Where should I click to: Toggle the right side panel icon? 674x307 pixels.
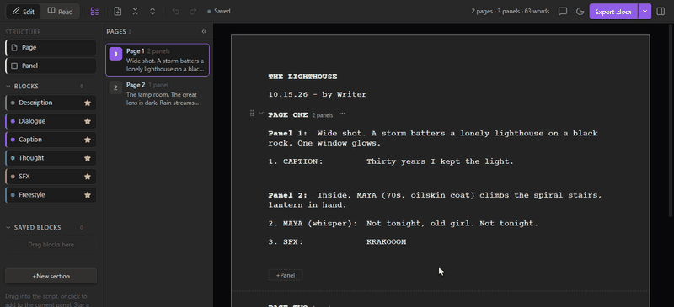click(661, 12)
